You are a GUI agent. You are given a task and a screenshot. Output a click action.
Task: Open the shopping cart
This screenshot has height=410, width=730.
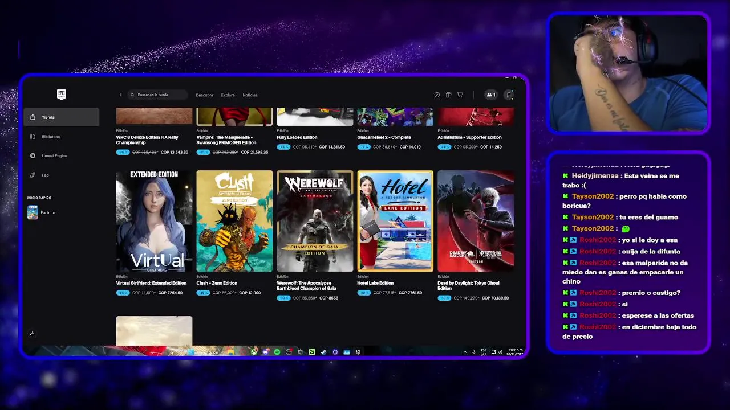click(x=460, y=95)
